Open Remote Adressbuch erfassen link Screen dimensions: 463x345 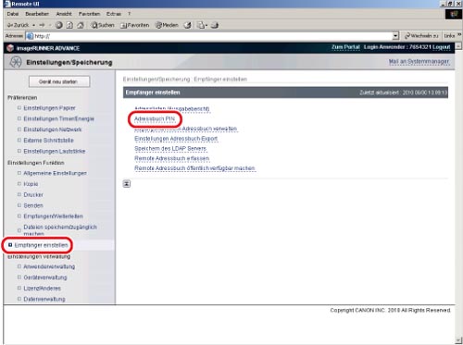[x=171, y=158]
